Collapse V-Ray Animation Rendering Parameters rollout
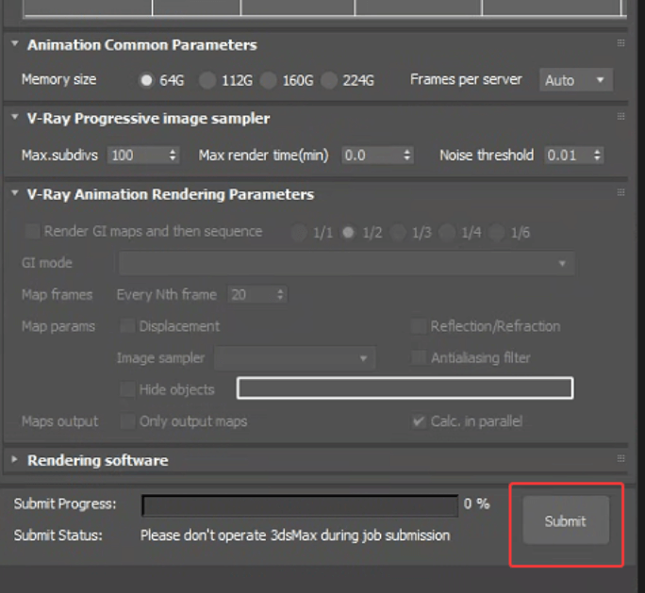 [x=15, y=193]
